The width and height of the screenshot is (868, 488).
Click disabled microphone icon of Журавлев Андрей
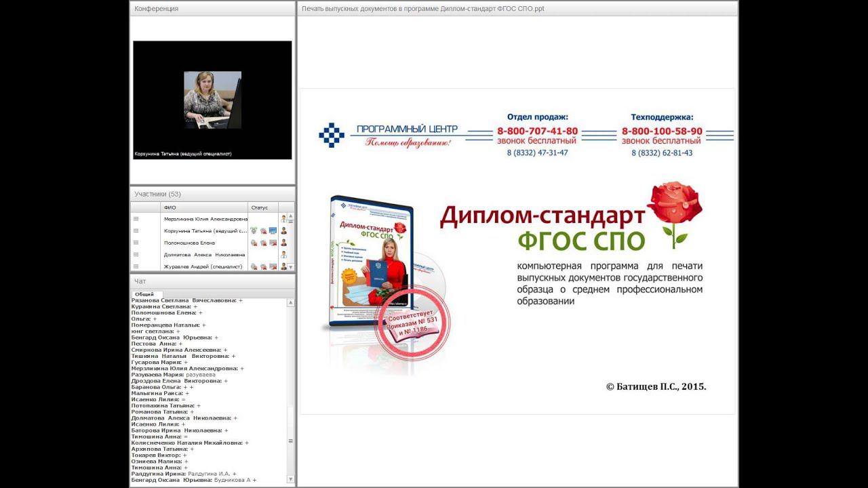[x=254, y=266]
